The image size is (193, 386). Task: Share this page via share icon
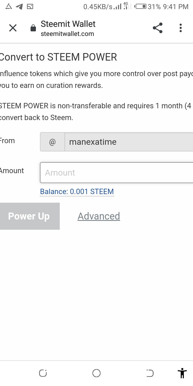click(x=158, y=28)
